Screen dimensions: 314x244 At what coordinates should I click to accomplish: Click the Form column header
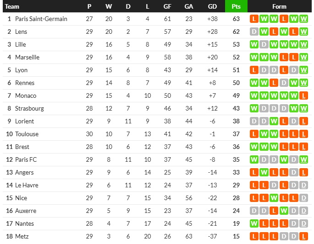[x=279, y=6]
